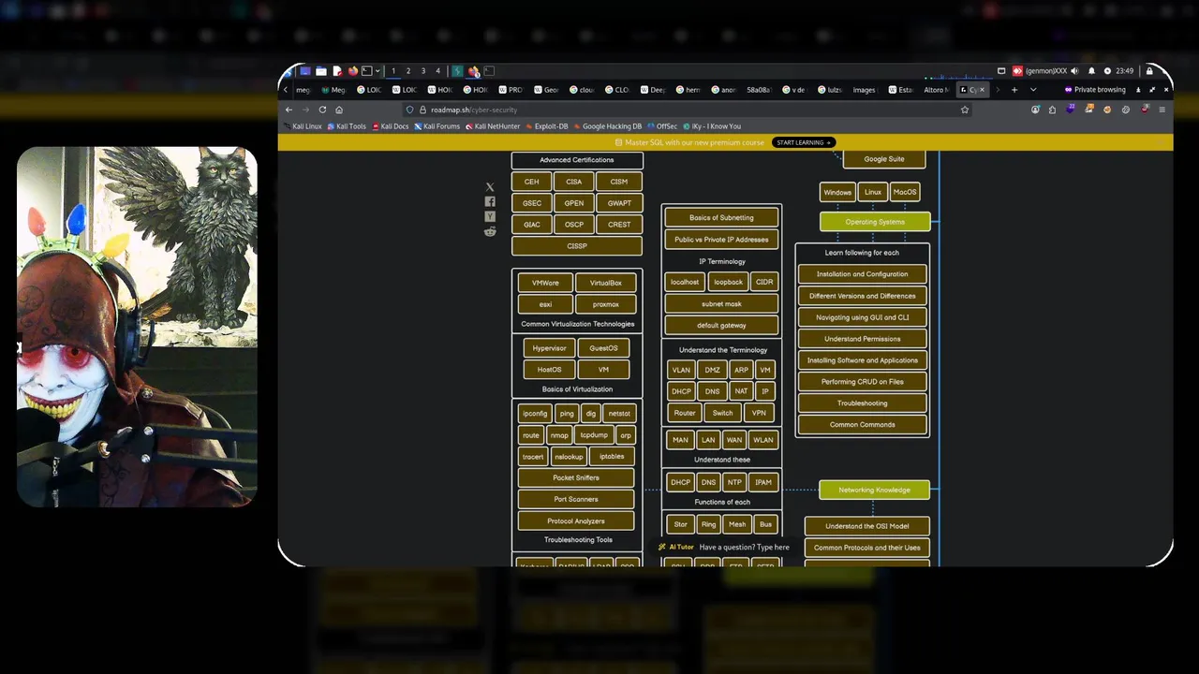
Task: Open Firefox account icon in toolbar
Action: [x=1035, y=110]
